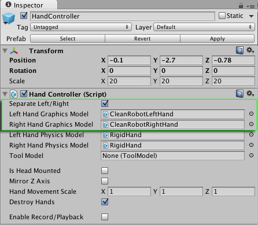The width and height of the screenshot is (258, 225).
Task: Click the Transform component title
Action: click(x=46, y=51)
